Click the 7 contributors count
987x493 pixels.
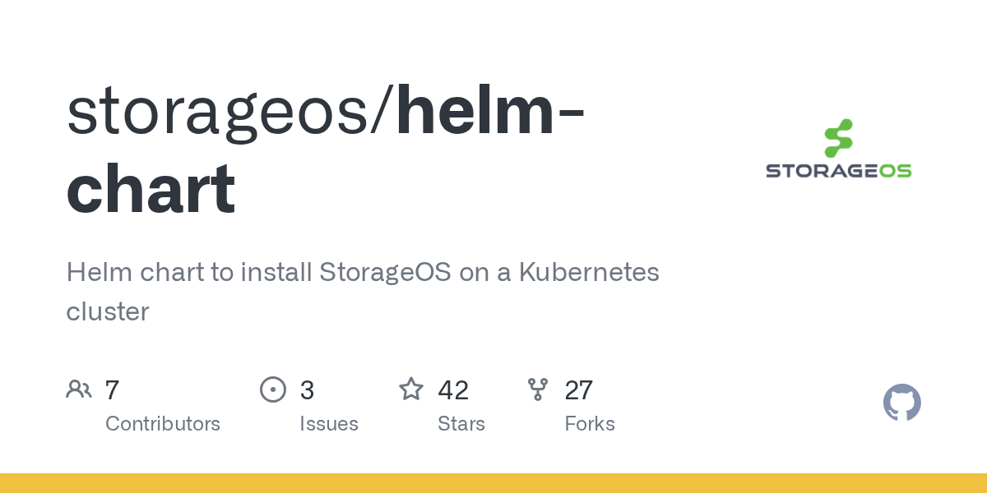coord(112,389)
